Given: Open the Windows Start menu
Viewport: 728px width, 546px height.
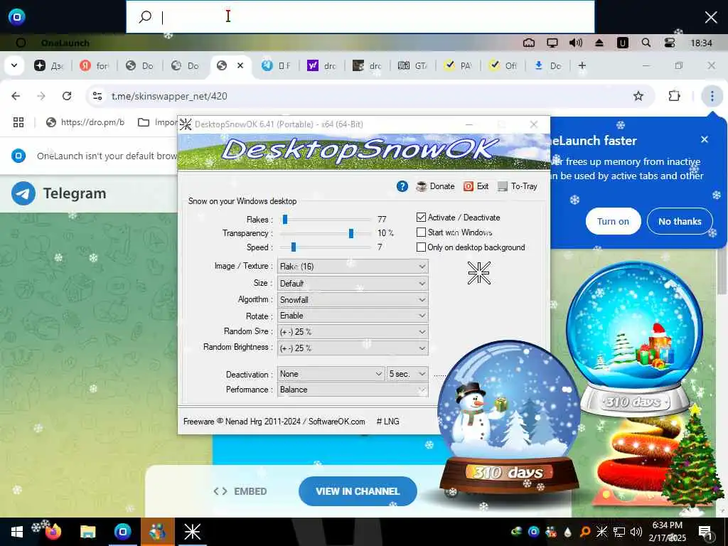Looking at the screenshot, I should point(17,532).
